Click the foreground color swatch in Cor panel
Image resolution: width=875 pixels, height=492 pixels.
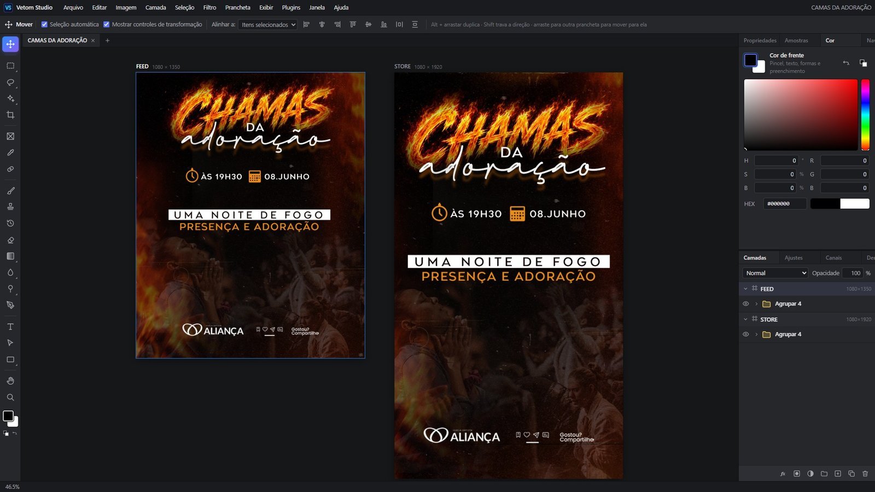(x=750, y=60)
